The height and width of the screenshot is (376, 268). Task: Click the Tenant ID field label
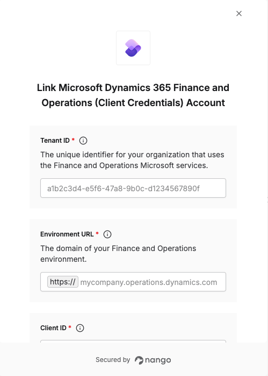55,141
